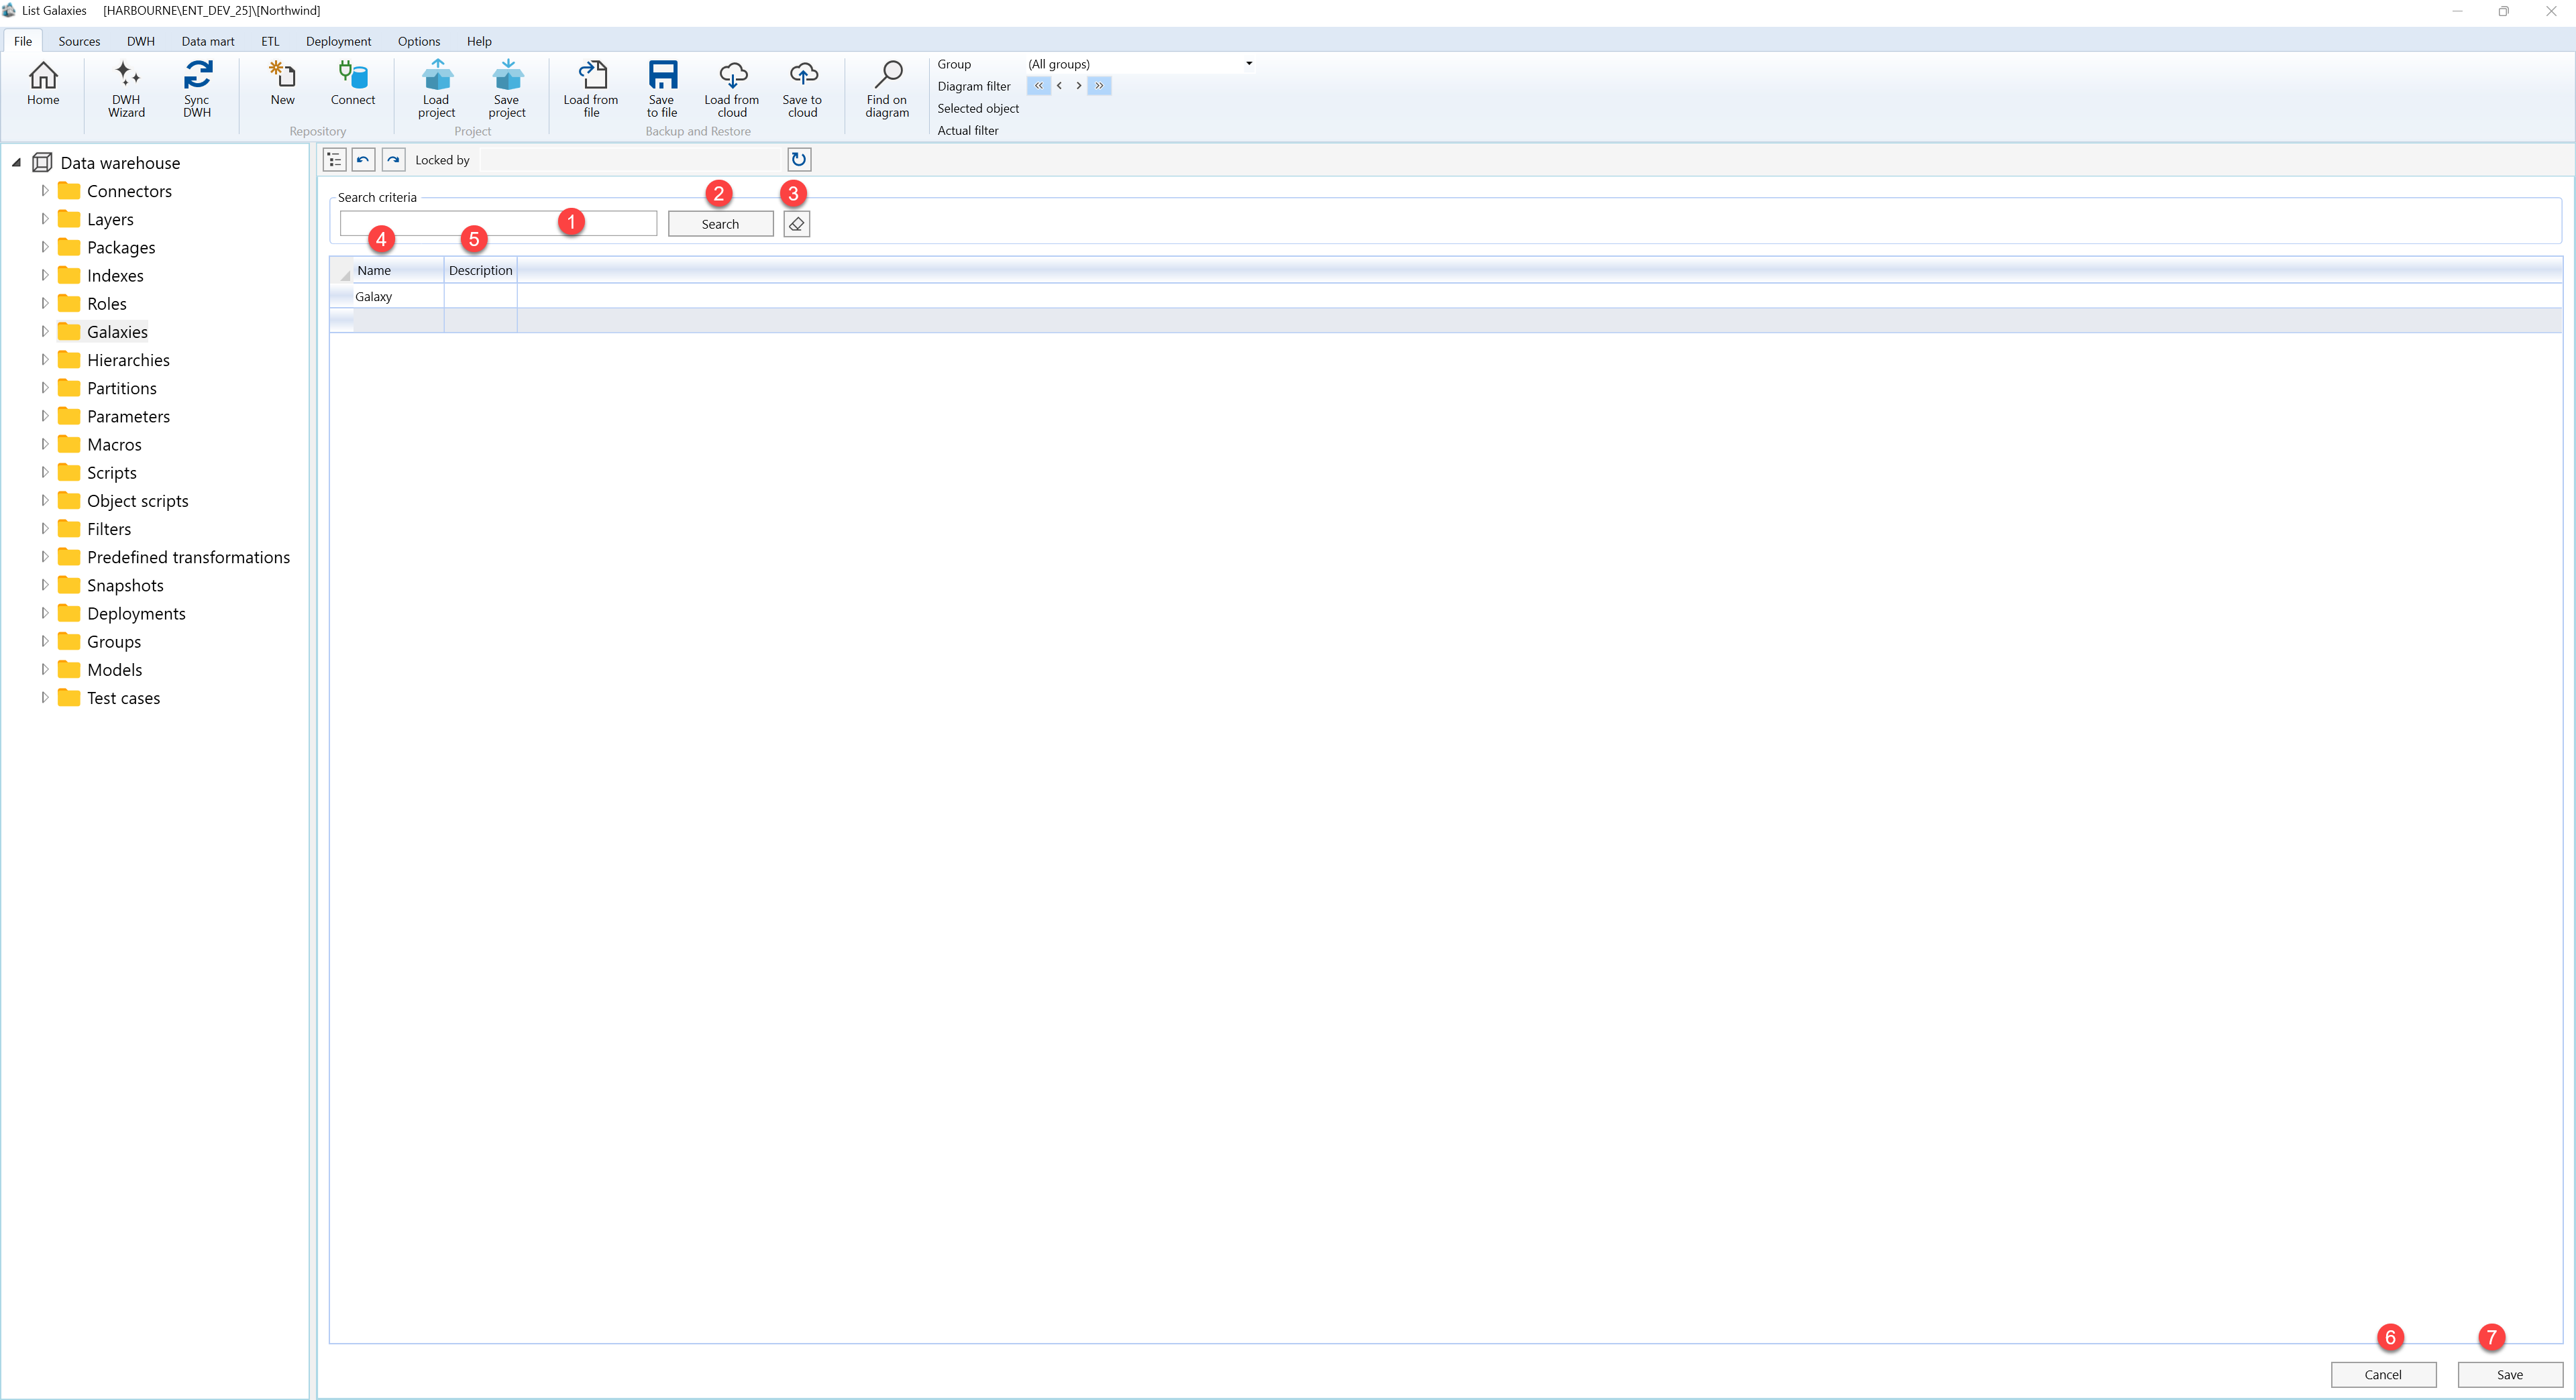The height and width of the screenshot is (1400, 2576).
Task: Select Groups in the tree
Action: (x=114, y=642)
